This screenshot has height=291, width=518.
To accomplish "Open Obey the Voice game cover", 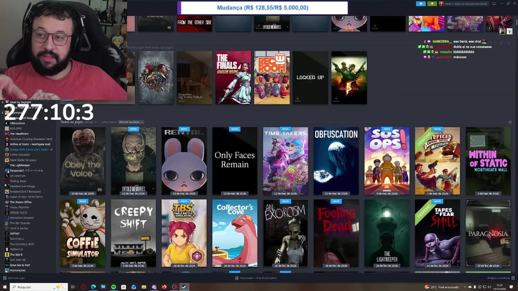I will pyautogui.click(x=83, y=161).
